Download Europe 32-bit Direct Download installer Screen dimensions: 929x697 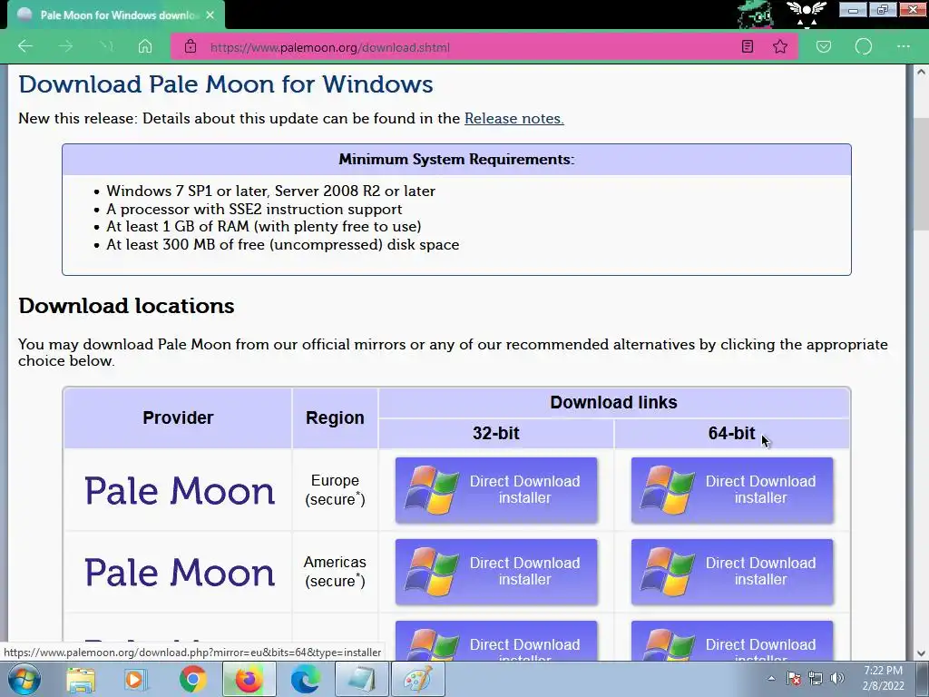(496, 490)
